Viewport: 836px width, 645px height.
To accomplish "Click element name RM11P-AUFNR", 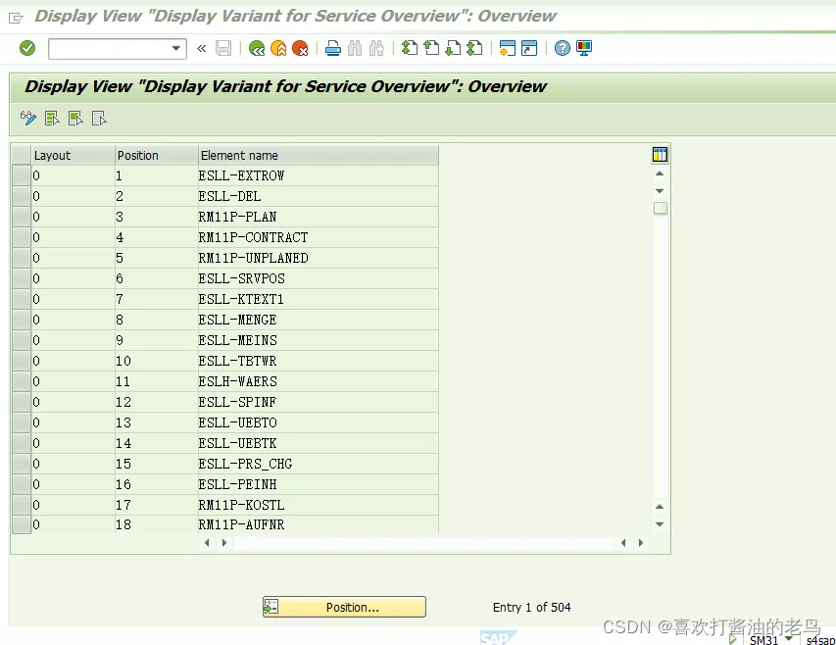I will 241,525.
